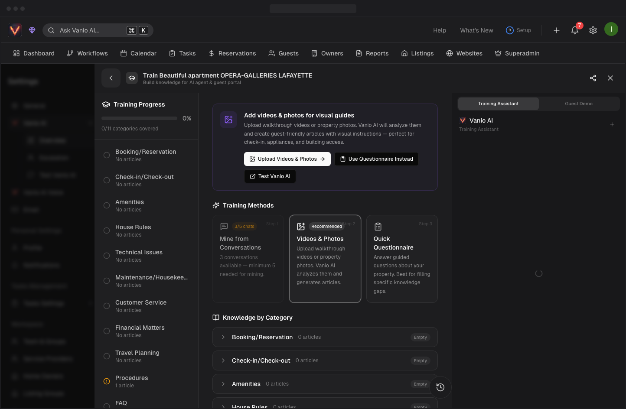The height and width of the screenshot is (409, 626).
Task: Click the purple diamond icon
Action: pos(32,30)
